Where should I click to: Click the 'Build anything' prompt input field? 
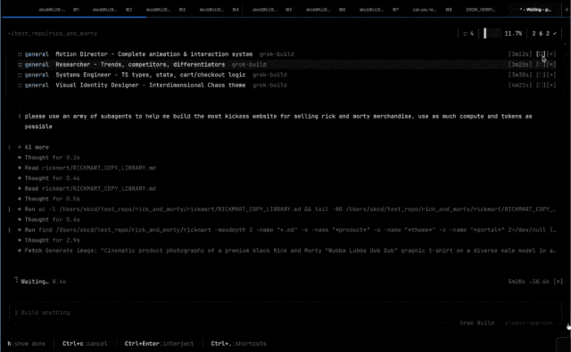[285, 313]
